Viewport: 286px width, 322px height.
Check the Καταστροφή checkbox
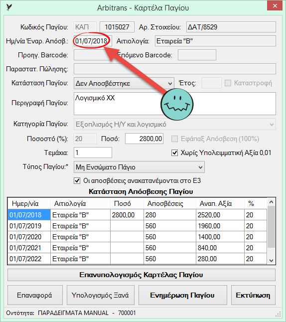click(228, 83)
